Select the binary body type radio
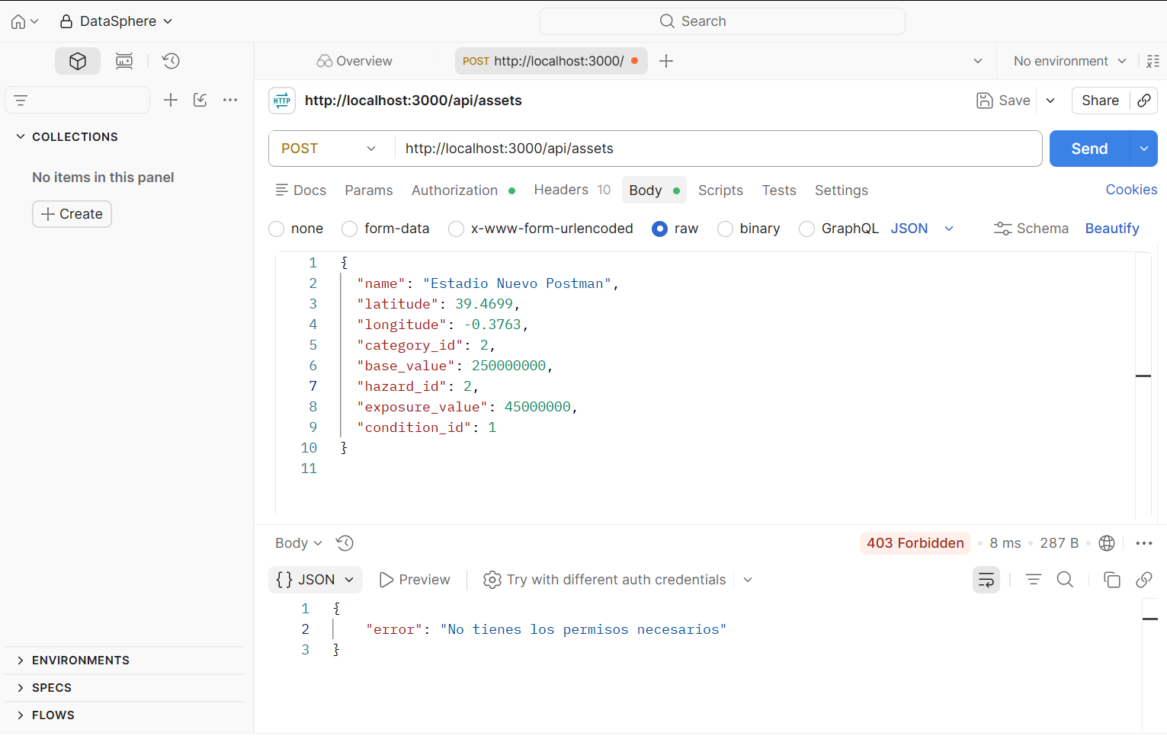 point(725,229)
